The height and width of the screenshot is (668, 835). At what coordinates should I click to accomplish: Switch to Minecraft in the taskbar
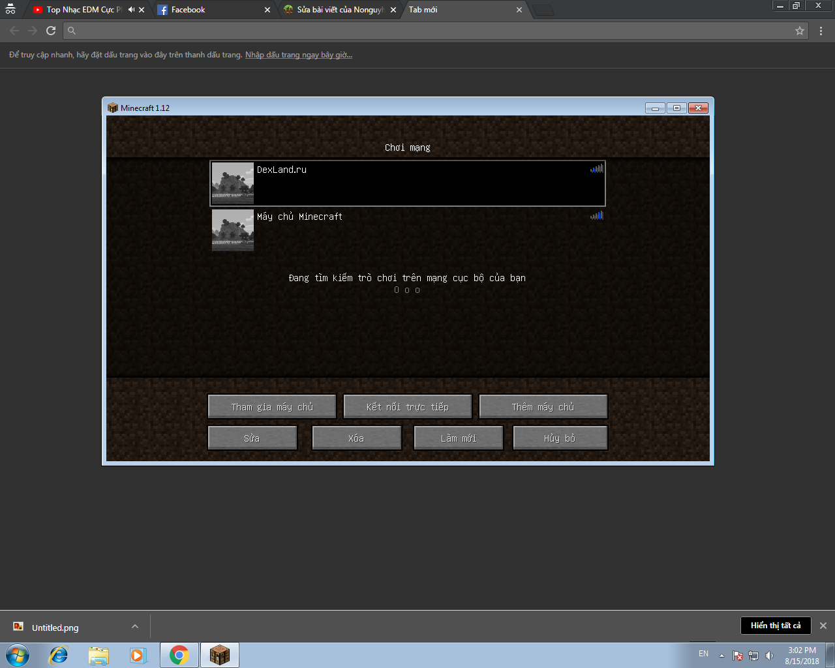pos(220,655)
